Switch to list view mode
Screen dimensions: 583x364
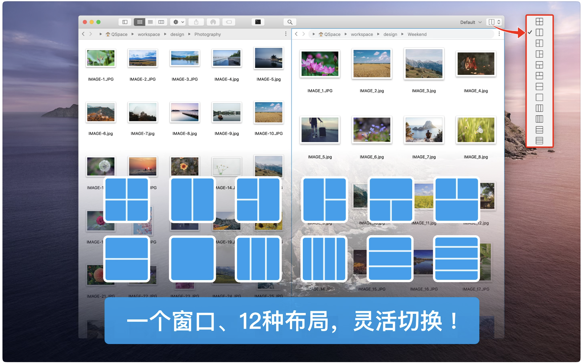pyautogui.click(x=150, y=22)
